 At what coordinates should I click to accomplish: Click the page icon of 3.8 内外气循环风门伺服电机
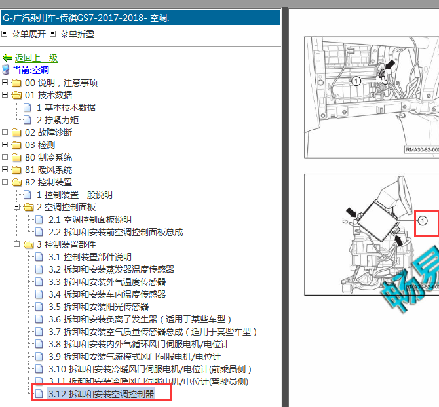tap(39, 344)
